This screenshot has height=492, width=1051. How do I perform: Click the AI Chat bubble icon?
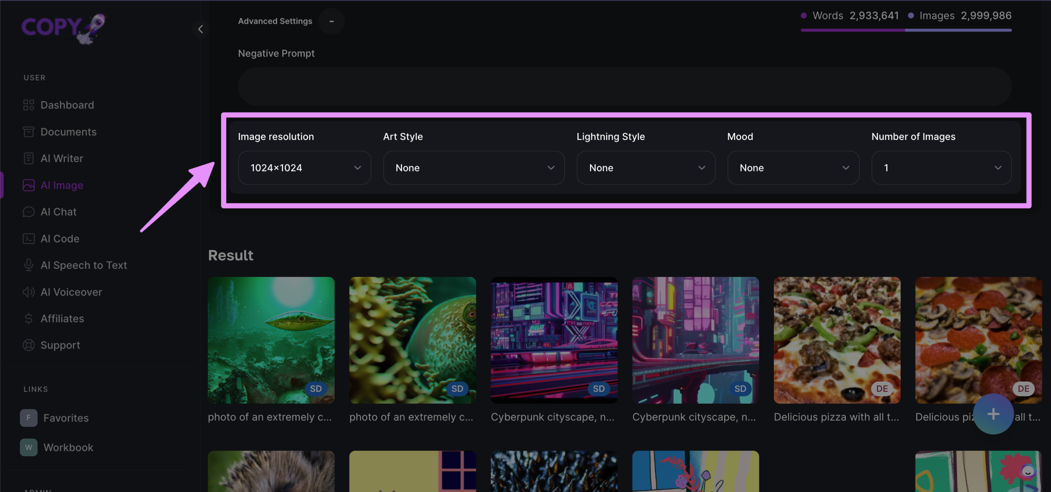coord(28,212)
